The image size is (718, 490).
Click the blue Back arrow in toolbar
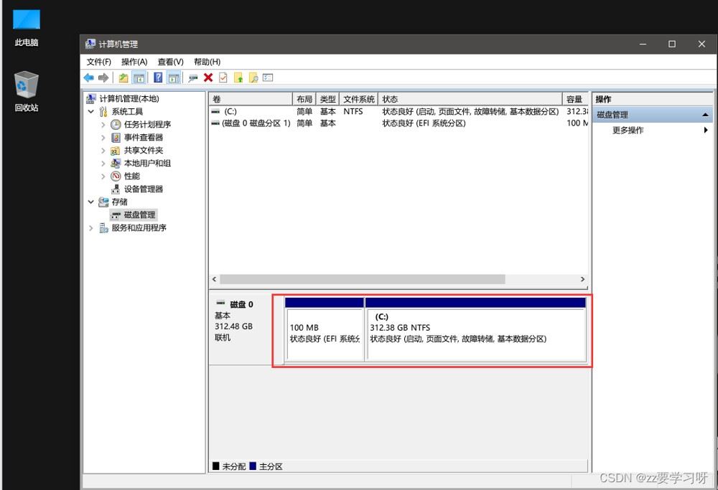(89, 77)
